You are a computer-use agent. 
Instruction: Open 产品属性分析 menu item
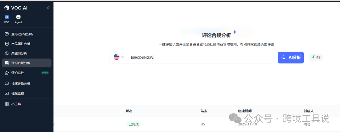click(x=27, y=44)
